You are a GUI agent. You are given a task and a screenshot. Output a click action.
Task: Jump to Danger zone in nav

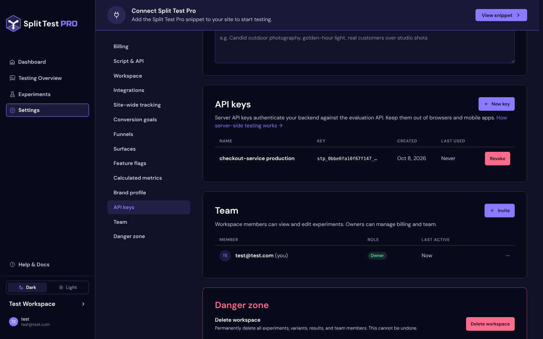click(149, 236)
